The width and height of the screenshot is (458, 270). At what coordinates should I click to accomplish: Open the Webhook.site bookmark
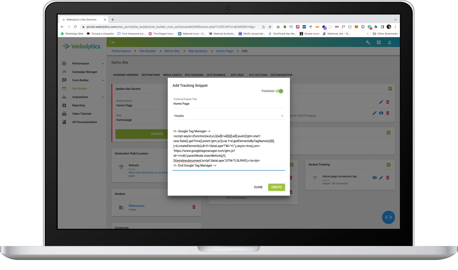[x=337, y=34]
